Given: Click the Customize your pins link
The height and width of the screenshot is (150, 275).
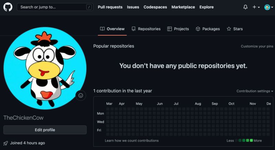Looking at the screenshot, I should (257, 46).
